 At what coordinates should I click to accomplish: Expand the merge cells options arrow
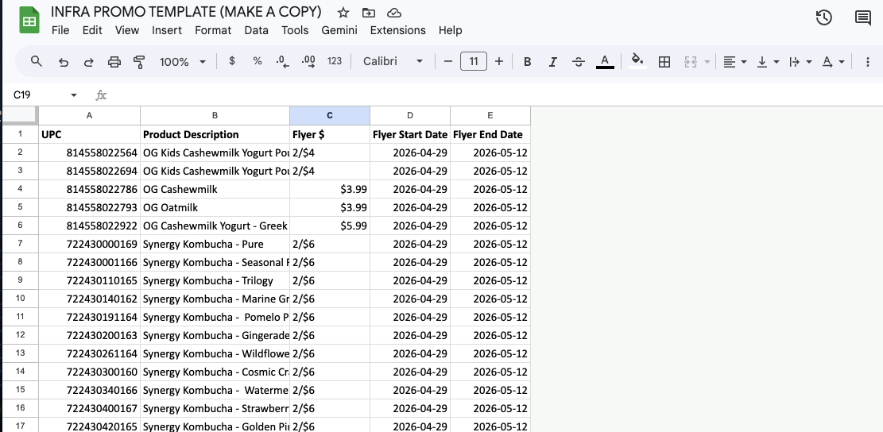click(707, 62)
